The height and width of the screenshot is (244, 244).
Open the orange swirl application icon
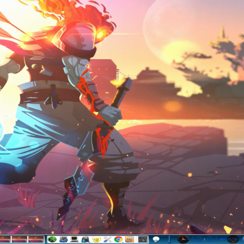pyautogui.click(x=129, y=239)
